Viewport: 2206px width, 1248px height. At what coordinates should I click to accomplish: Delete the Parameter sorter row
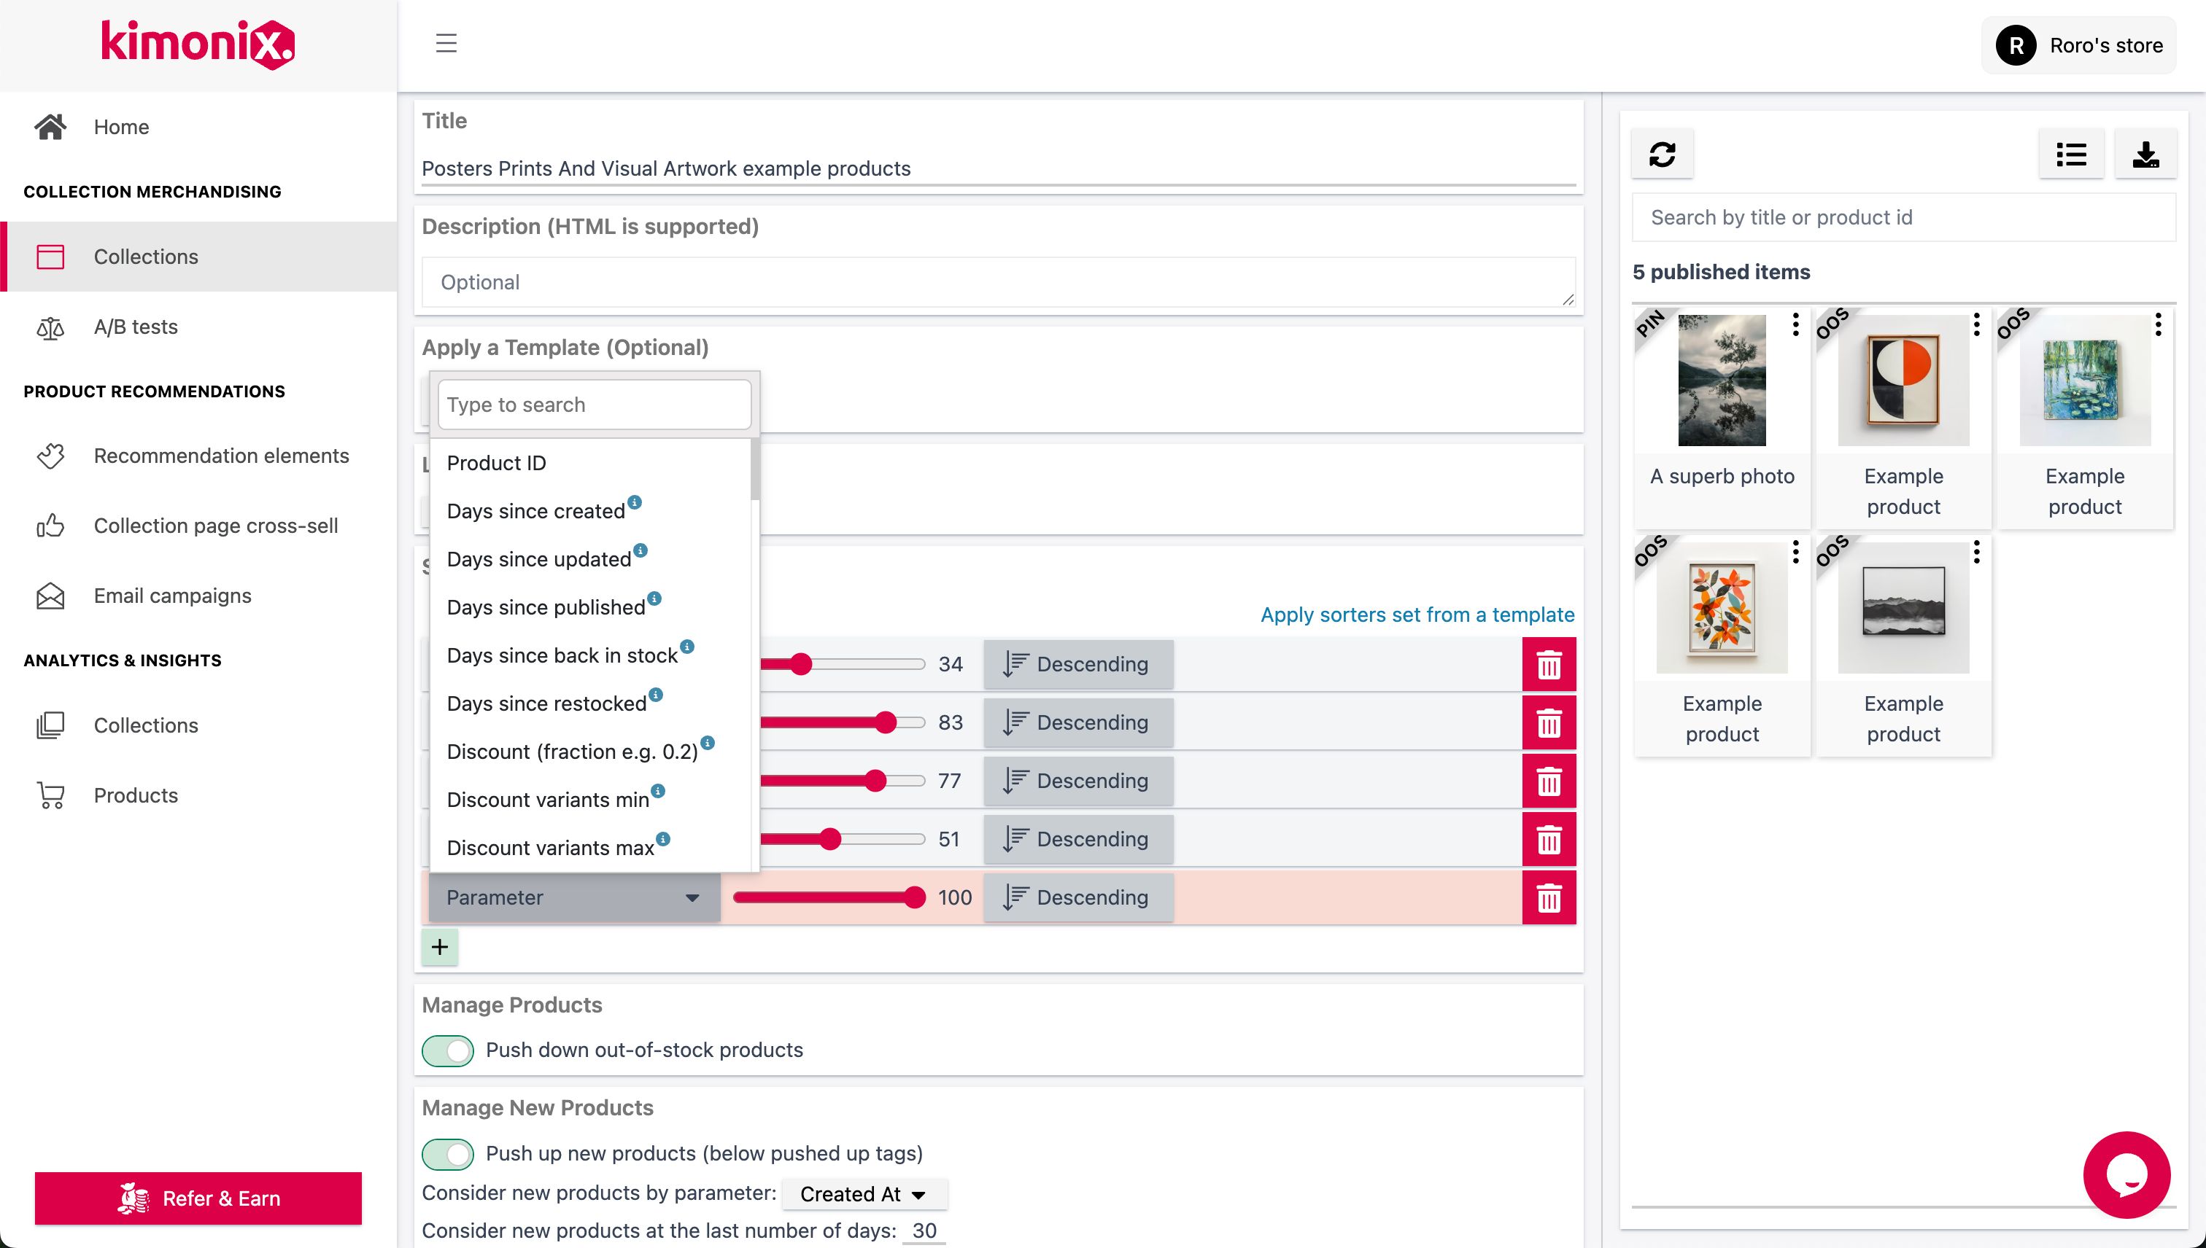click(x=1549, y=897)
